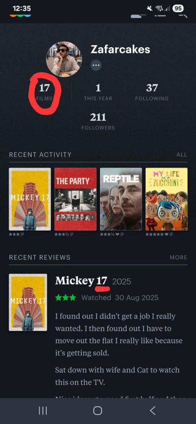Viewport: 196px width, 424px height.
Task: Tap MORE next to Recent Reviews
Action: 179,257
